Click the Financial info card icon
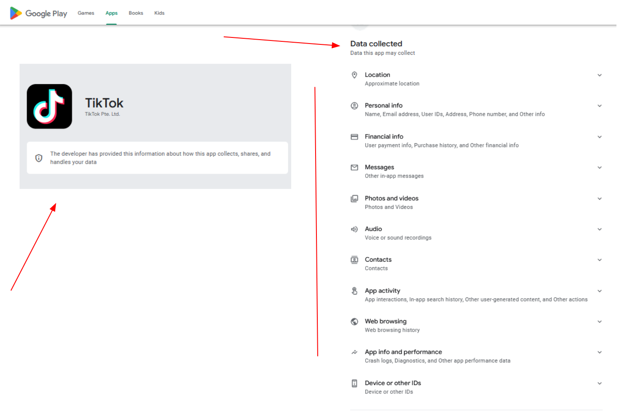The width and height of the screenshot is (622, 417). click(x=354, y=137)
